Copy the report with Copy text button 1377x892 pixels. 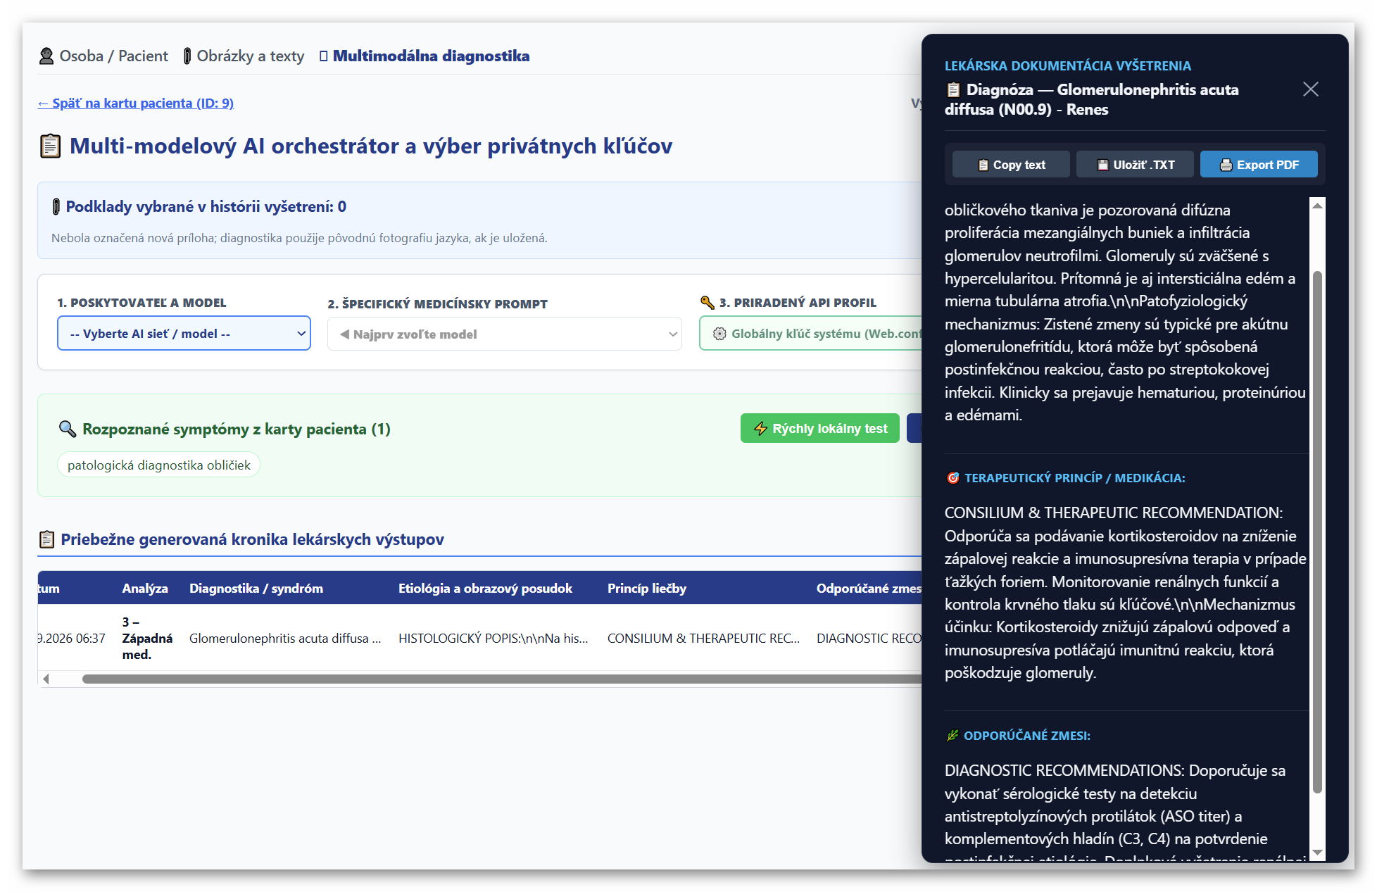(1011, 164)
